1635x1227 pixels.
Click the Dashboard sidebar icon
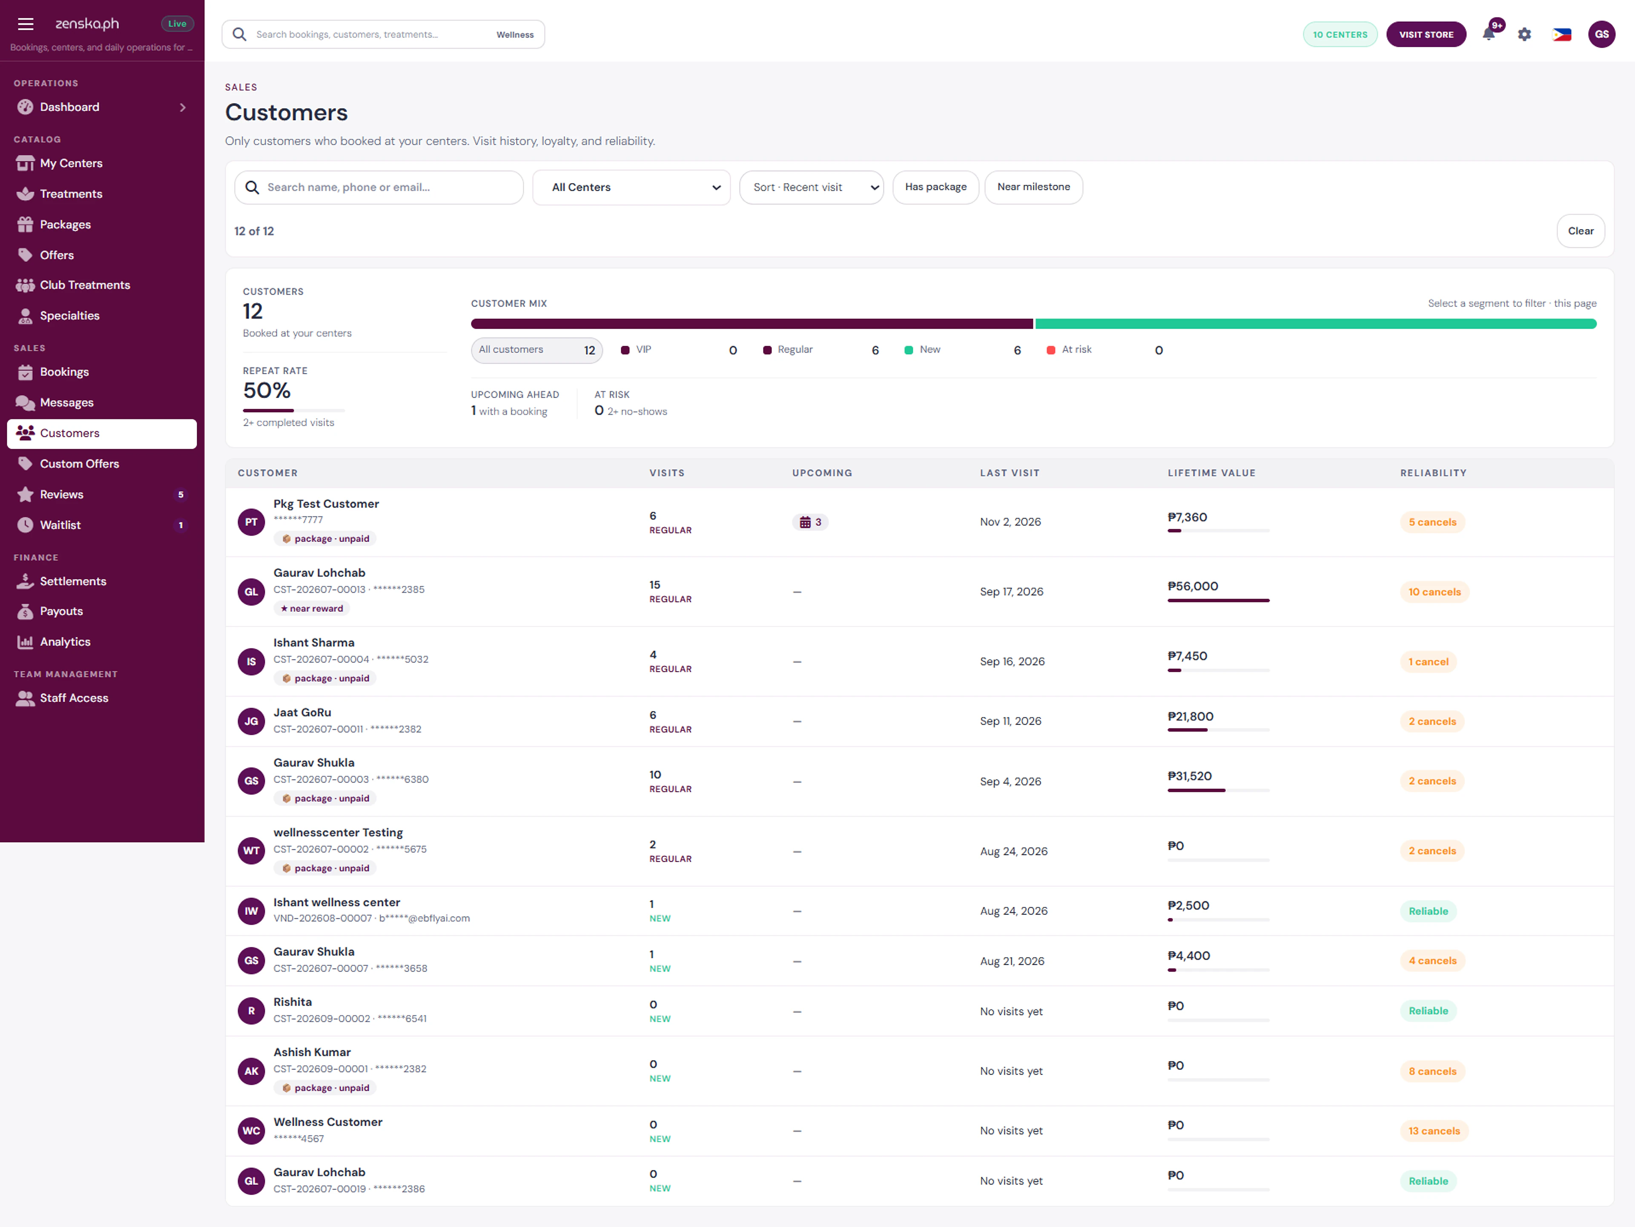[25, 107]
